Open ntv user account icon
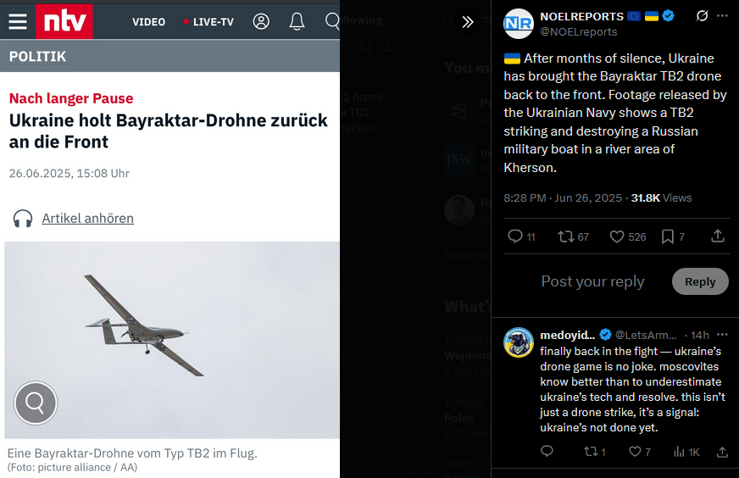The image size is (739, 478). click(x=261, y=21)
